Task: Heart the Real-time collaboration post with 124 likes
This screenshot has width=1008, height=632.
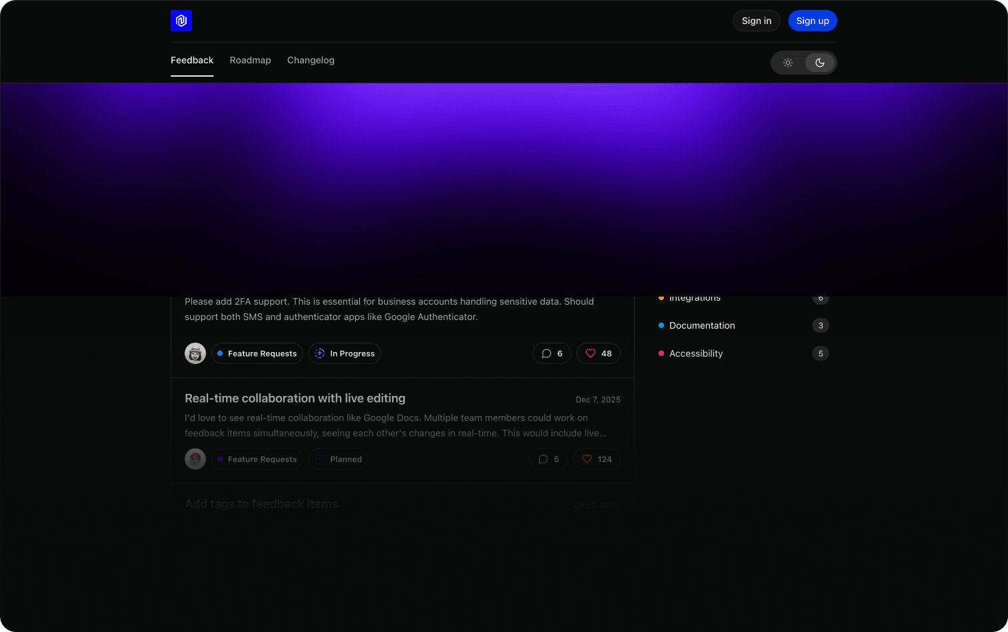Action: point(597,459)
